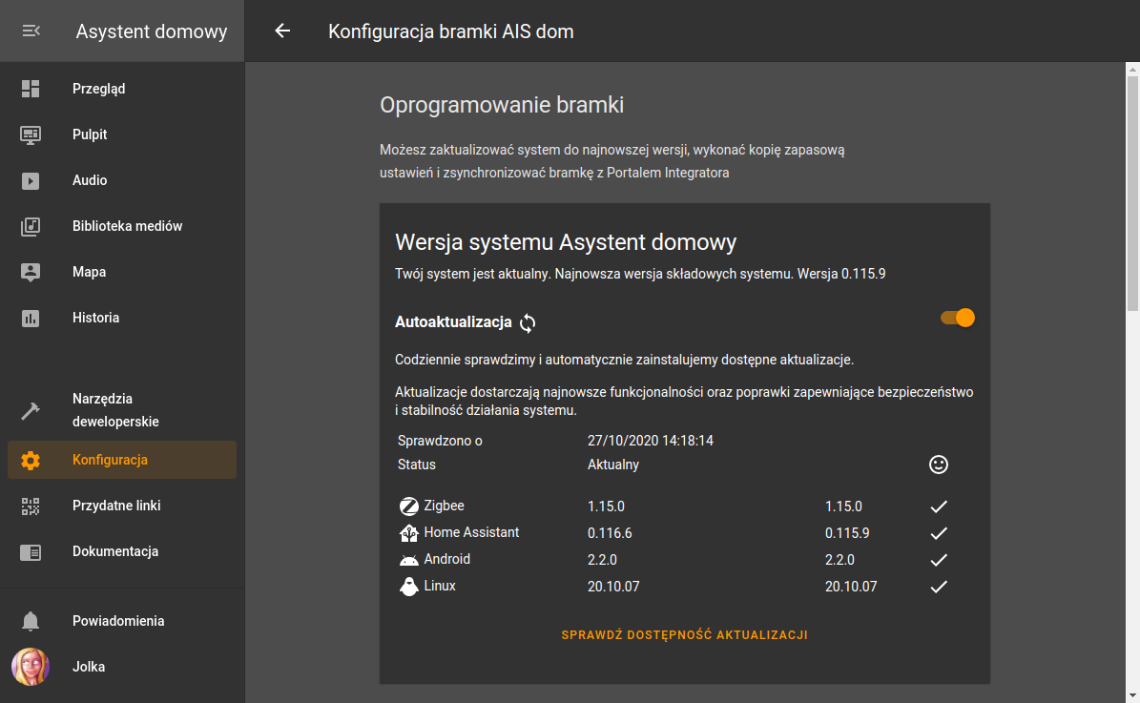The width and height of the screenshot is (1140, 703).
Task: Click the refresh icon next to Autoaktualizacja
Action: pos(528,323)
